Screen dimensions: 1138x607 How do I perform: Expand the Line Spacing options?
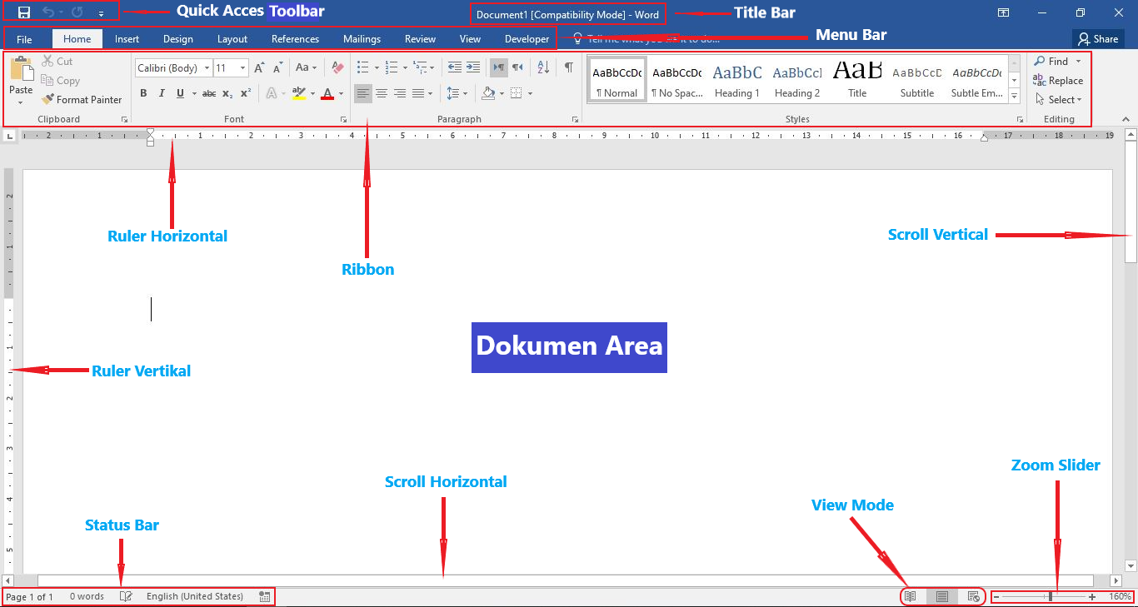465,92
